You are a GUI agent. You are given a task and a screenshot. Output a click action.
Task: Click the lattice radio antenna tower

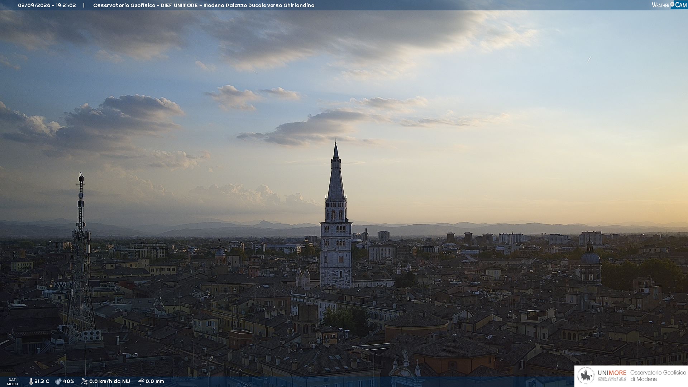click(81, 258)
